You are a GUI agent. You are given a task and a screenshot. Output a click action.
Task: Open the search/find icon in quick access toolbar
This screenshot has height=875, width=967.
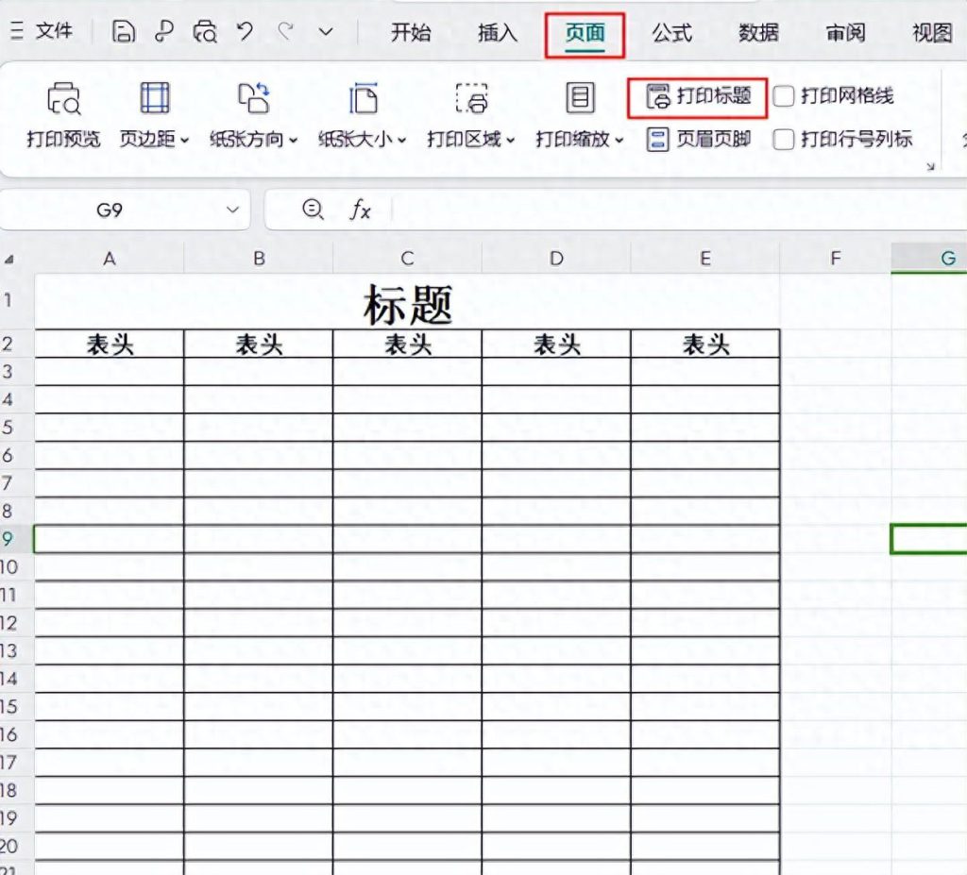click(204, 31)
